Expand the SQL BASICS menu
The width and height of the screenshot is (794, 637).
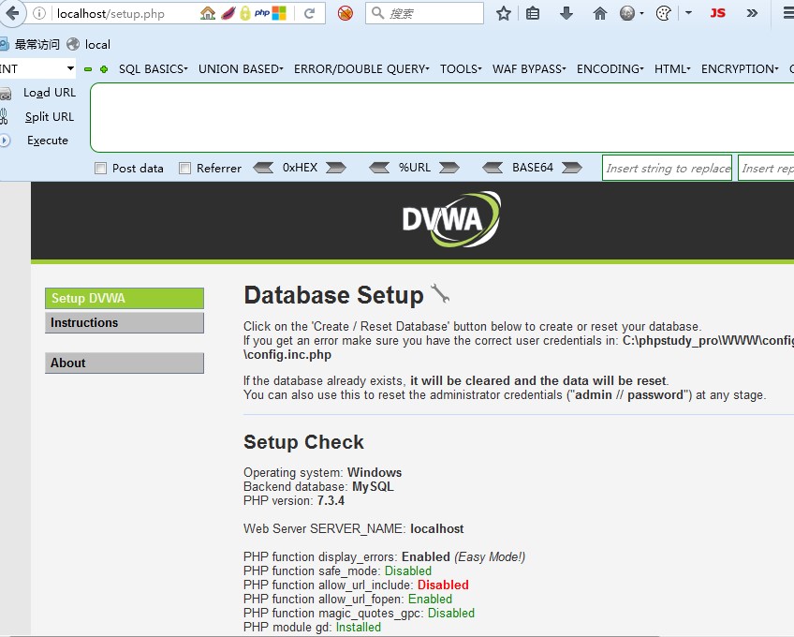(153, 69)
